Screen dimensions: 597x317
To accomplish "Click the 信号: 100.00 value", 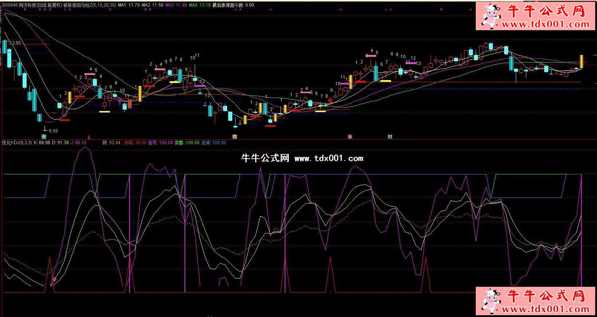I will [160, 143].
